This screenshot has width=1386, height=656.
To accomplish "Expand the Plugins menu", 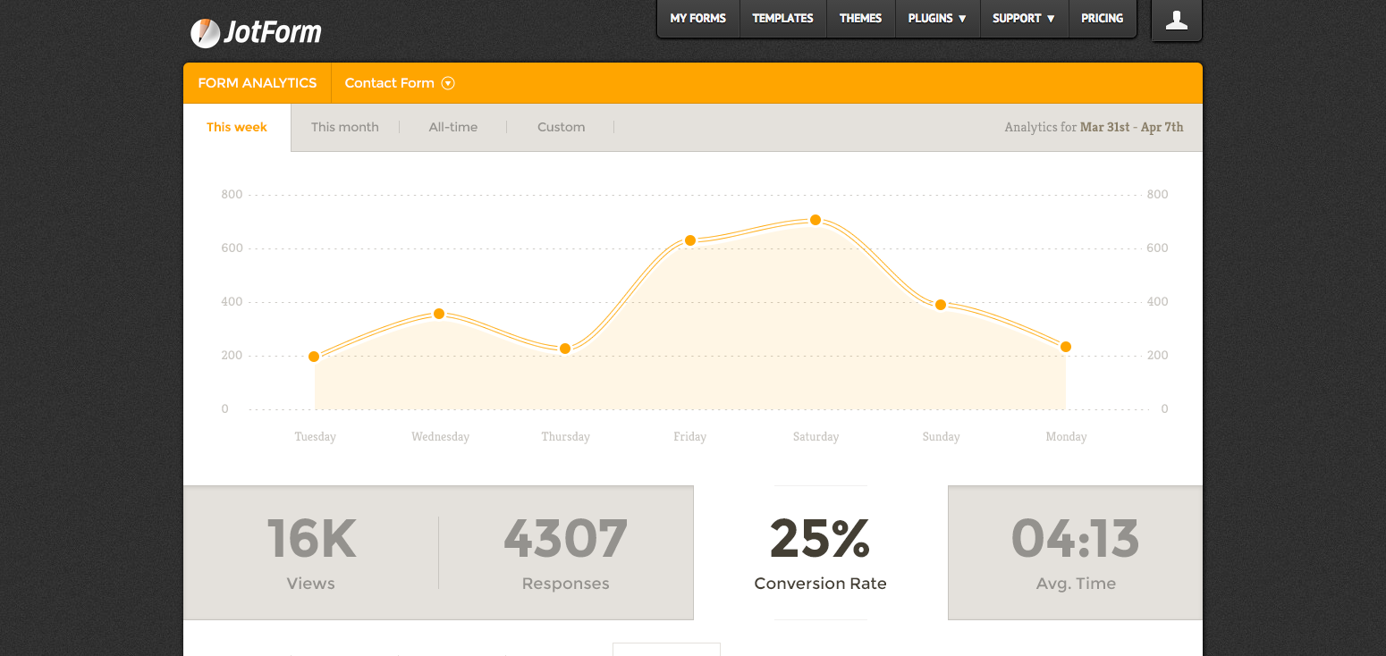I will pos(937,18).
